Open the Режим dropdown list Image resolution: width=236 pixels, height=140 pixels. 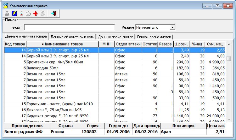(x=172, y=27)
